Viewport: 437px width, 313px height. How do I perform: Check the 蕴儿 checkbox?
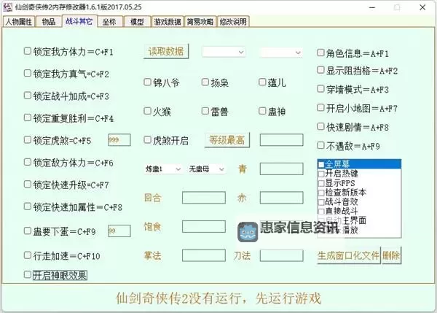[x=262, y=82]
